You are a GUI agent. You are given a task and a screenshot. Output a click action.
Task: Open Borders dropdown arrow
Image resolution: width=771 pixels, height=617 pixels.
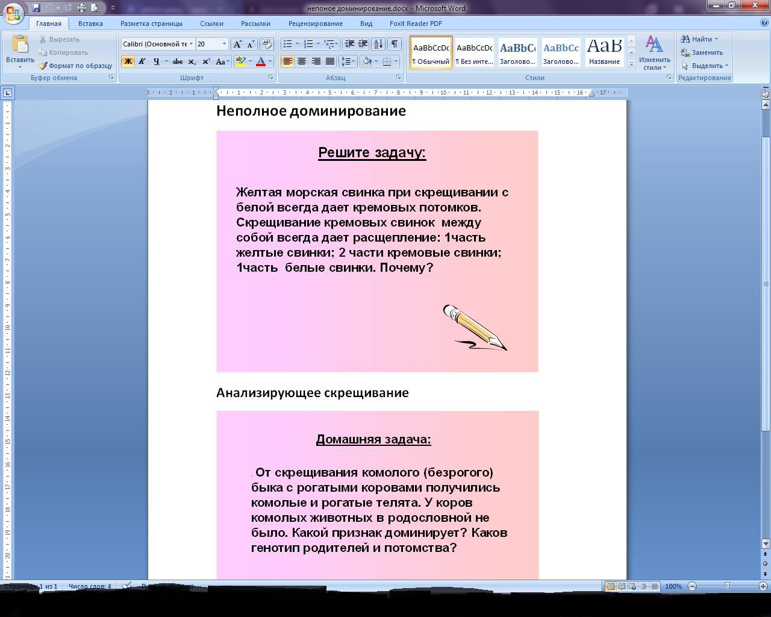[x=396, y=61]
